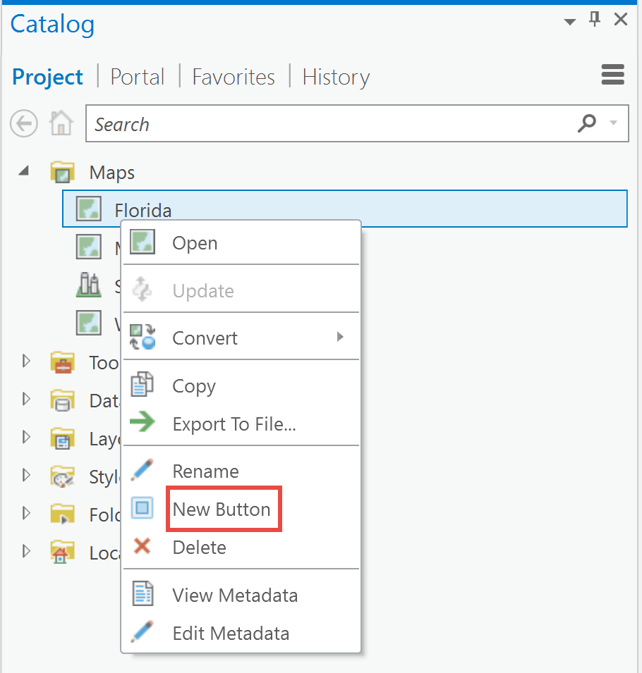Switch to the Favorites tab
642x673 pixels.
234,77
